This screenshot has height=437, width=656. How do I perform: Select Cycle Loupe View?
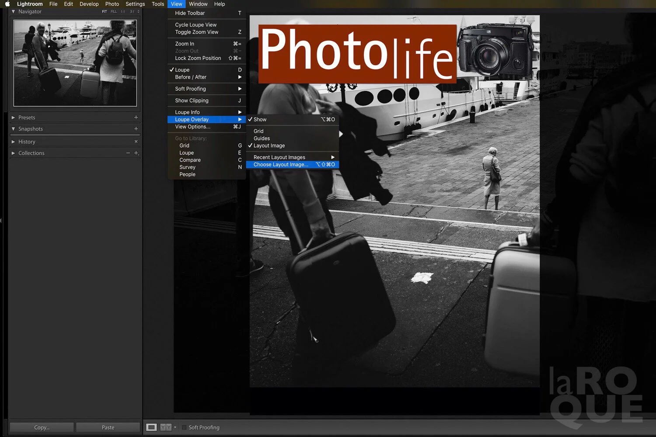pyautogui.click(x=206, y=25)
